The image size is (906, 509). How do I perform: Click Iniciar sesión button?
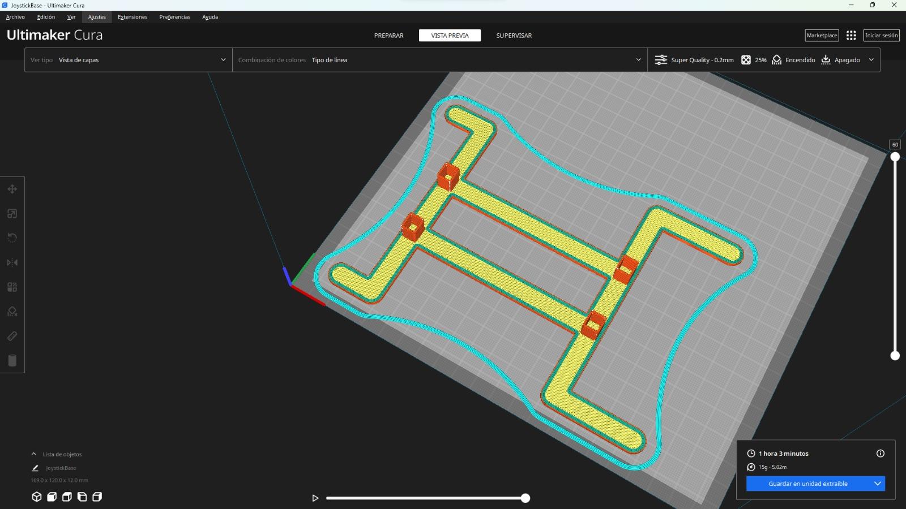pos(882,35)
